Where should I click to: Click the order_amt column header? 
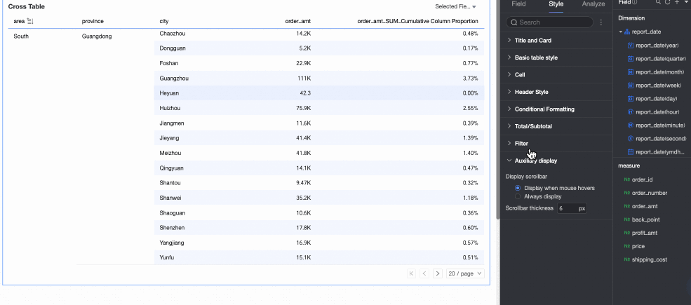click(298, 21)
